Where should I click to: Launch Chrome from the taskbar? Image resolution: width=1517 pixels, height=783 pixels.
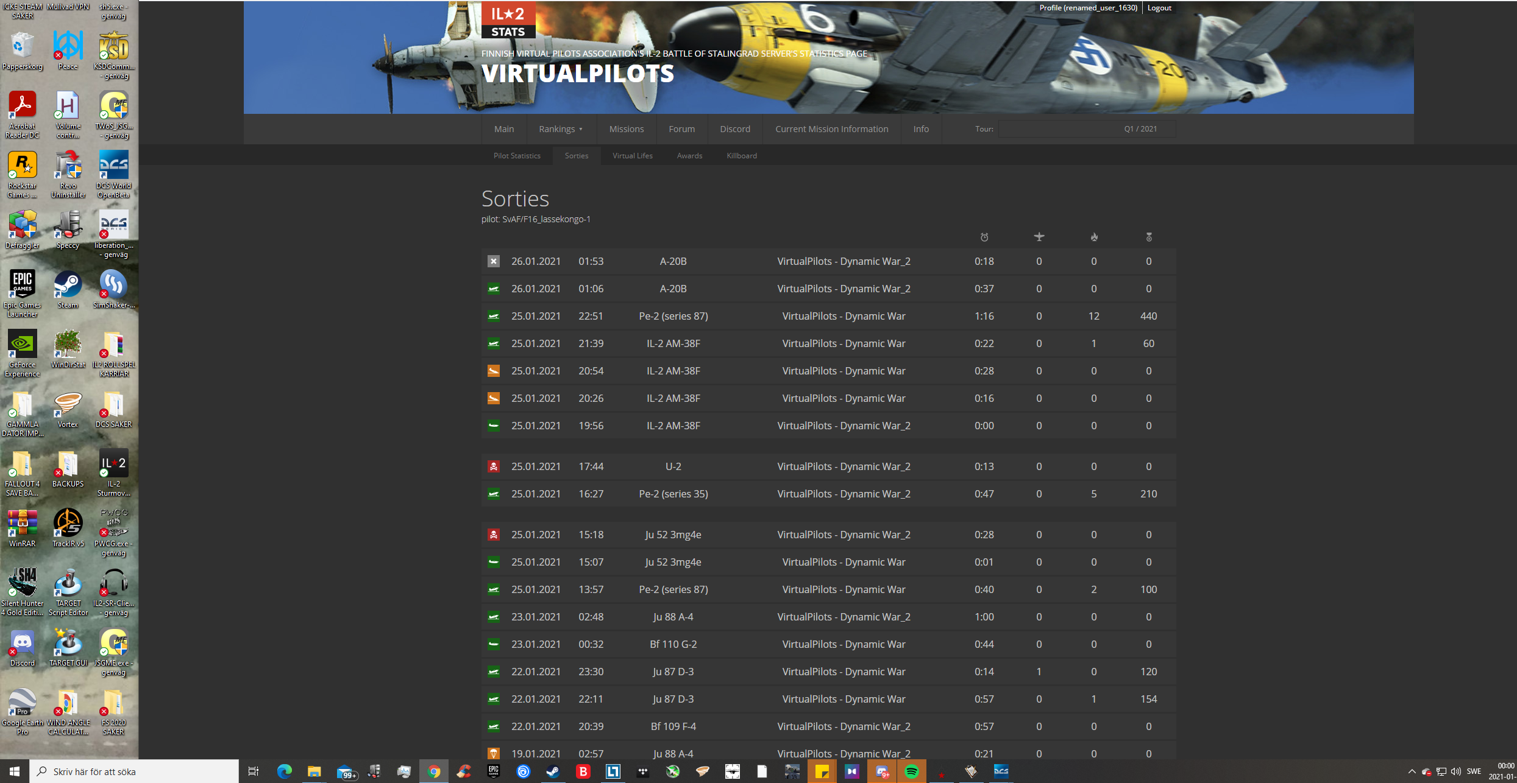(434, 771)
